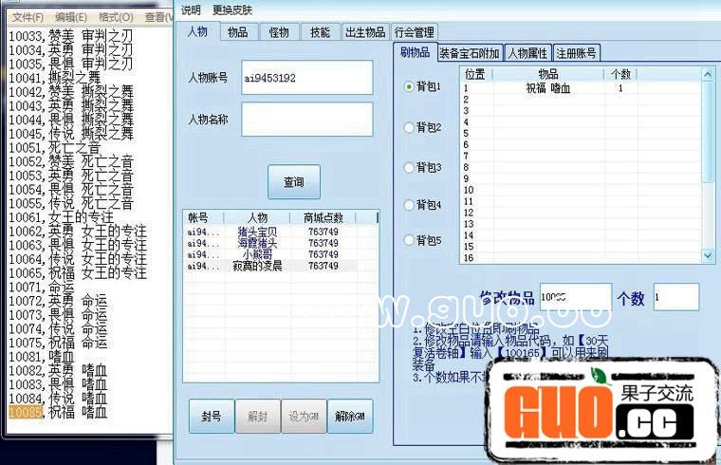721x465 pixels.
Task: Switch to the 物品 tab
Action: (237, 32)
